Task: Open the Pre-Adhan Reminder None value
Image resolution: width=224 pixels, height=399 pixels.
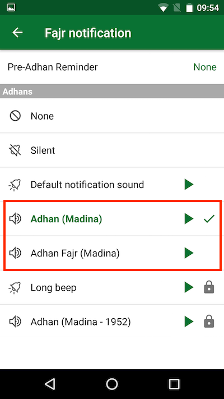Action: [x=205, y=67]
